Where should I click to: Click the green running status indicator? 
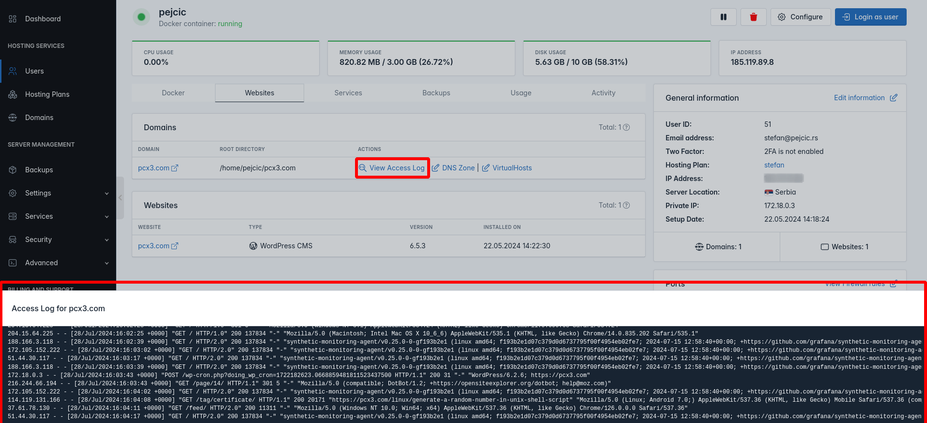click(141, 17)
